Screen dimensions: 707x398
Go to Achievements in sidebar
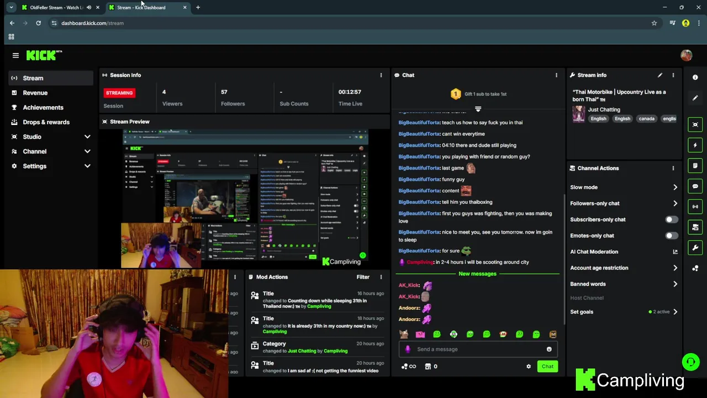[x=51, y=107]
